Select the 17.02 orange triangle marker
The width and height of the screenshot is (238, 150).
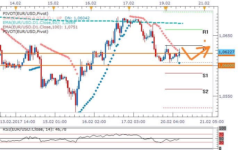point(129,7)
